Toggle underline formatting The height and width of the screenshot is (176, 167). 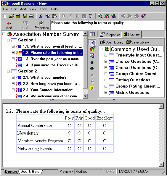tap(77, 16)
